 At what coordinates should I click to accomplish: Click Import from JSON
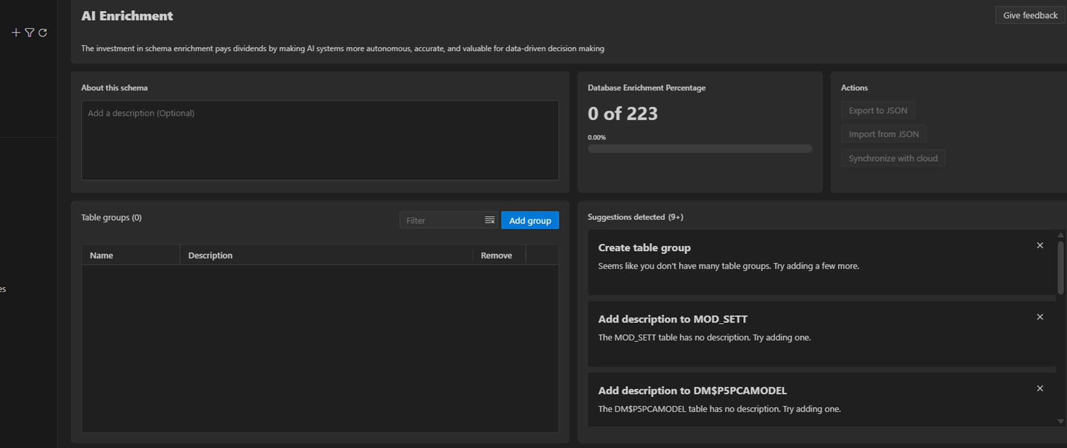click(x=884, y=134)
